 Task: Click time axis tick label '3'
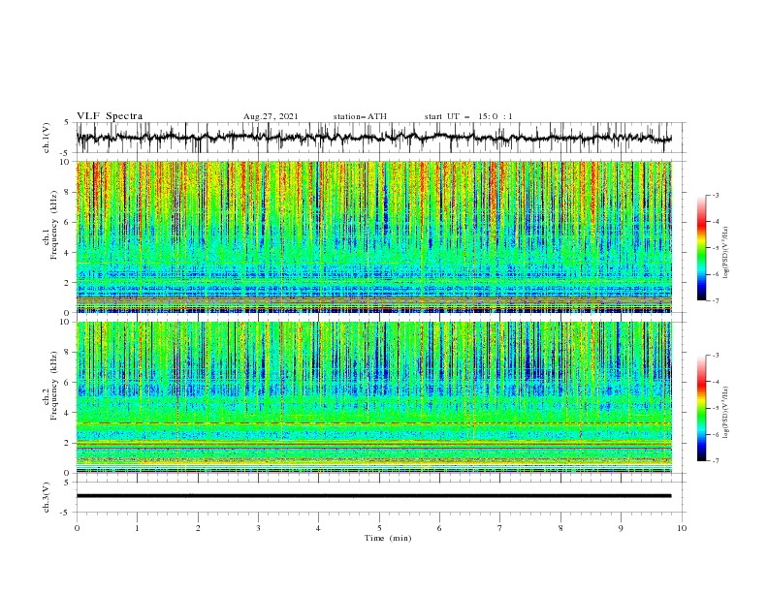pyautogui.click(x=258, y=528)
